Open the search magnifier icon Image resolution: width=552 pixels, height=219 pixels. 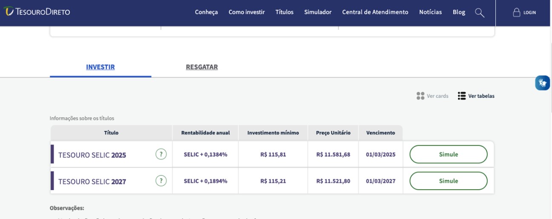(480, 13)
